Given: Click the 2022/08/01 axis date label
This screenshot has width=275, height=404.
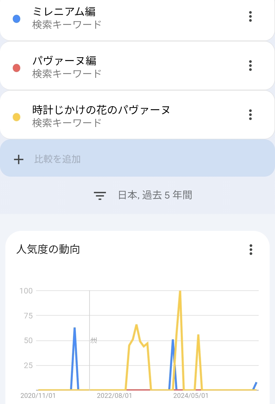Looking at the screenshot, I should [114, 396].
